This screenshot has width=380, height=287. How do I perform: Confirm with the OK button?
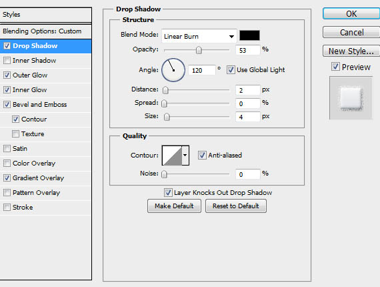point(351,14)
